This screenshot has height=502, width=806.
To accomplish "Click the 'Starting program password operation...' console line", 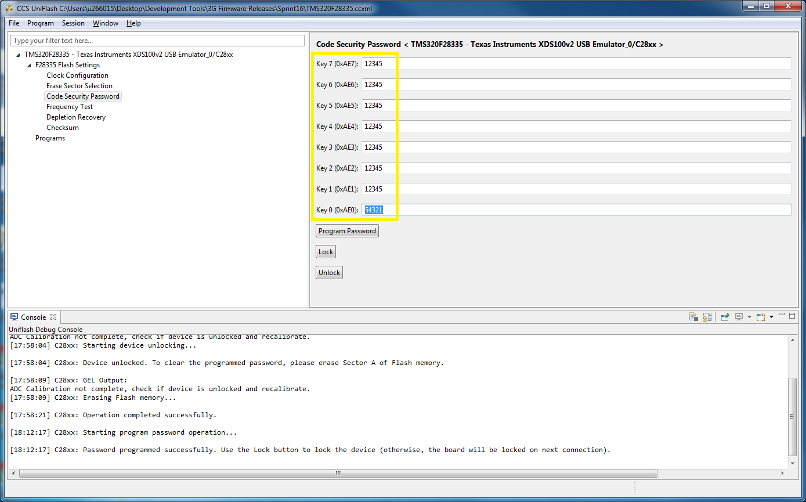I will point(124,432).
